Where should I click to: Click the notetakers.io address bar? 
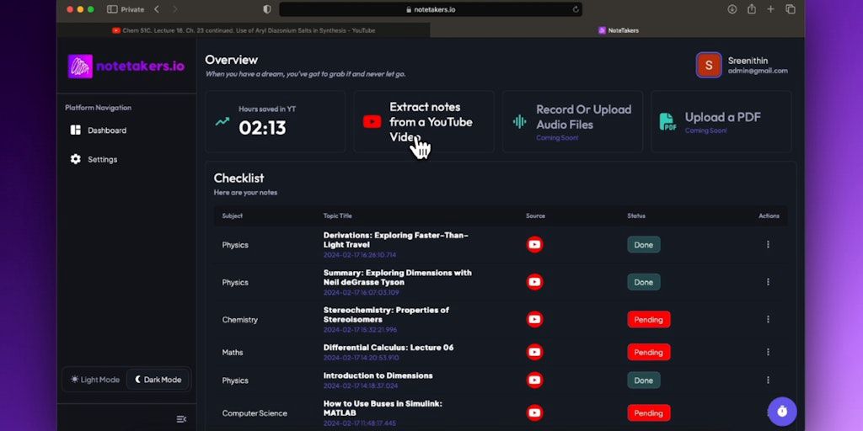click(431, 9)
